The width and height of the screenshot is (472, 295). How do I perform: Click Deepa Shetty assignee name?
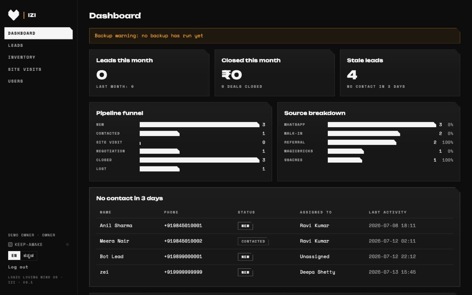click(x=318, y=272)
